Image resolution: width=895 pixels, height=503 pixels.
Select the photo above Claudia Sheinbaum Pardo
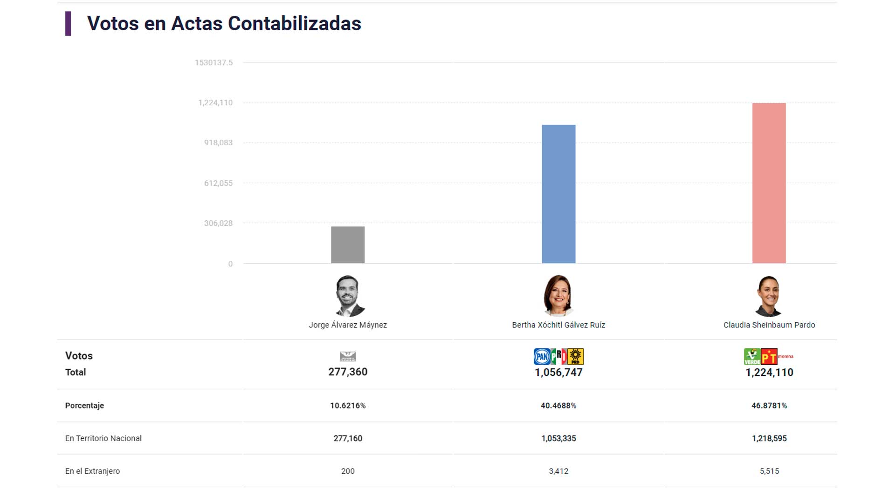pyautogui.click(x=769, y=296)
